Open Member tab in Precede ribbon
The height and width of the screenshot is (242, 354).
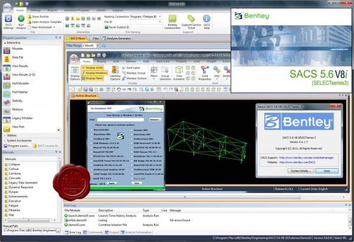tap(131, 61)
